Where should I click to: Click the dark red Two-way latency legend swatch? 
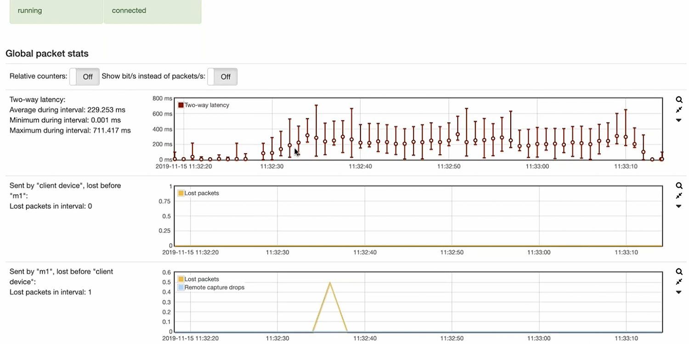181,105
